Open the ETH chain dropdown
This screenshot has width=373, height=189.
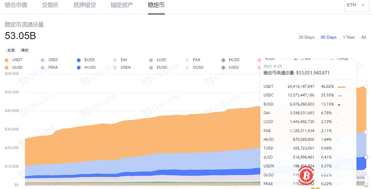pos(356,5)
